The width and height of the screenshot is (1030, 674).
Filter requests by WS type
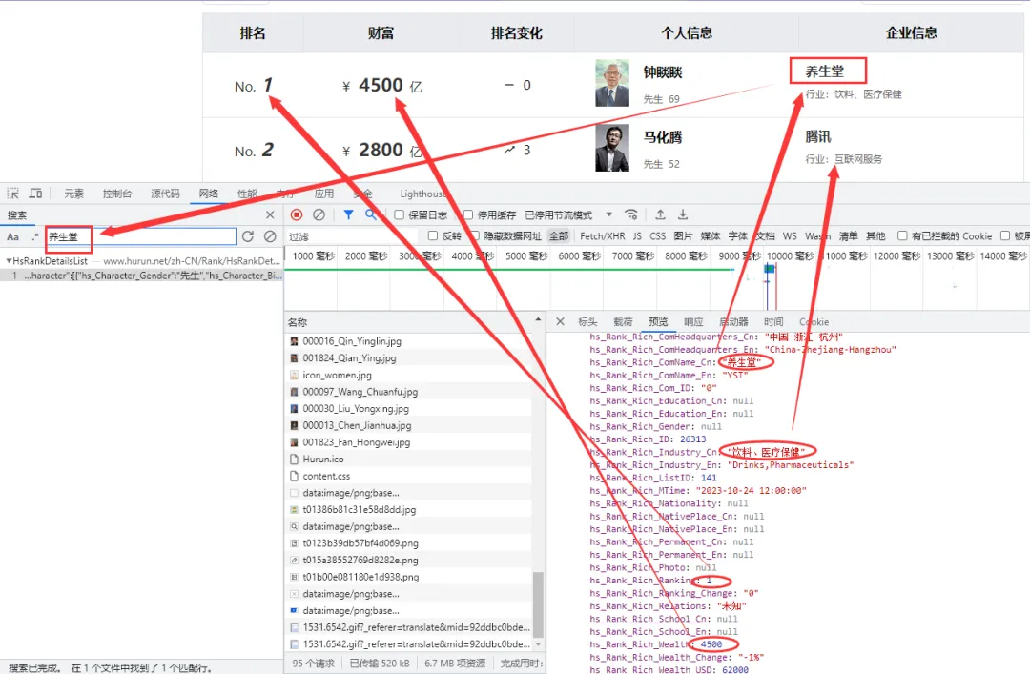tap(790, 235)
